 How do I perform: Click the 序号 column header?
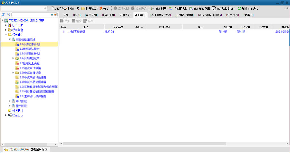[63, 27]
